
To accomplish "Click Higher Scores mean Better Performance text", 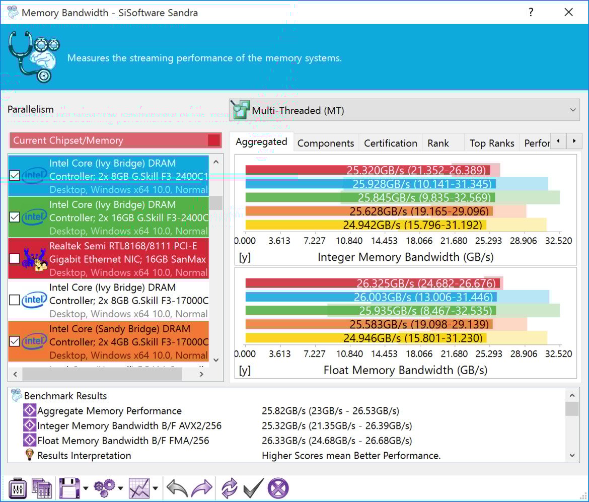I will [x=351, y=455].
